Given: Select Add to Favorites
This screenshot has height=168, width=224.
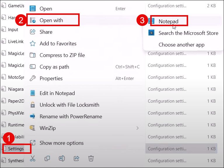Looking at the screenshot, I should click(x=58, y=44).
